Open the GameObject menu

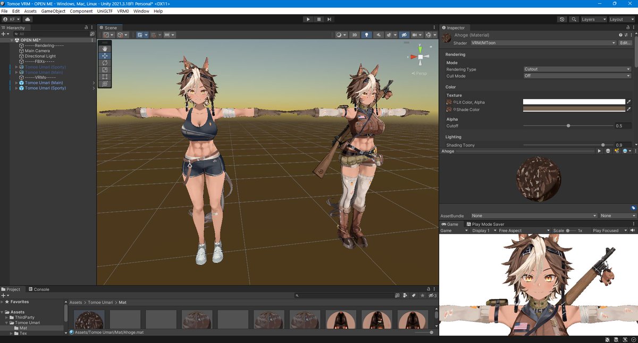coord(53,11)
